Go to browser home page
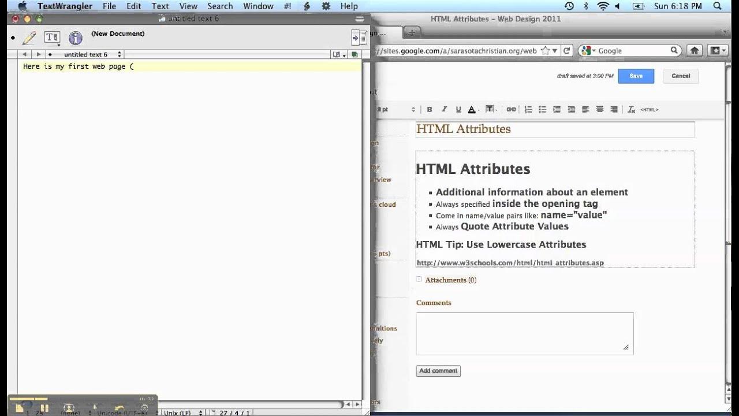The height and width of the screenshot is (416, 739). (694, 50)
